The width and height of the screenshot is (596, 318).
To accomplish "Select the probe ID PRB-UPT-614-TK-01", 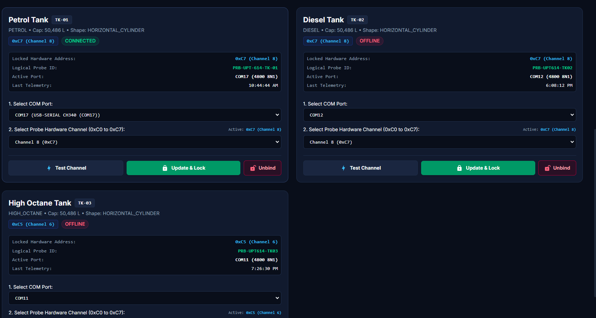I will [x=255, y=68].
